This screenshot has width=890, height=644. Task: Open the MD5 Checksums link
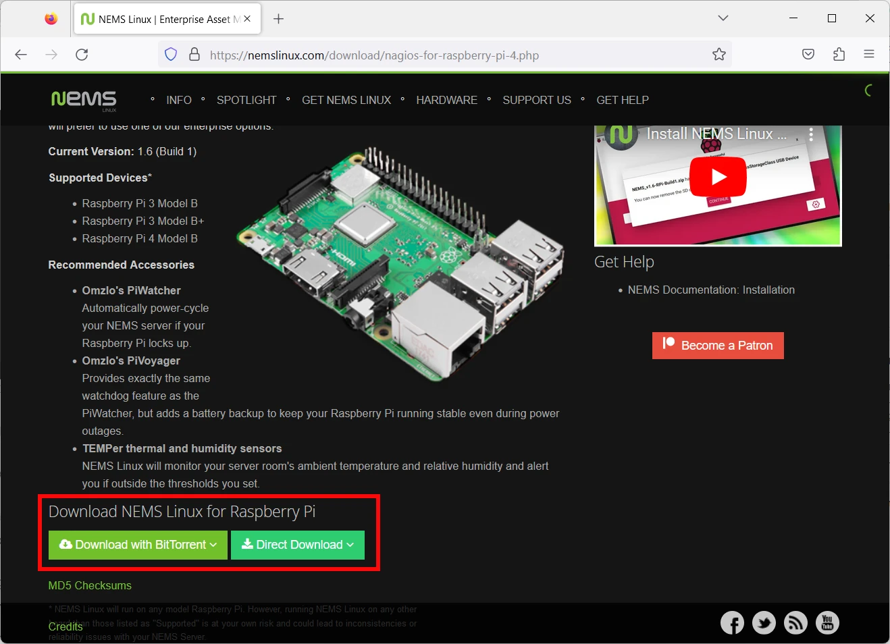[90, 585]
